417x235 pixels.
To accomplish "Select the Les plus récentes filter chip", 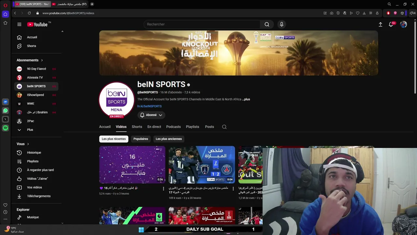I will 114,139.
